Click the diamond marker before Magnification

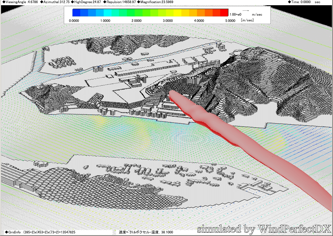(x=138, y=2)
